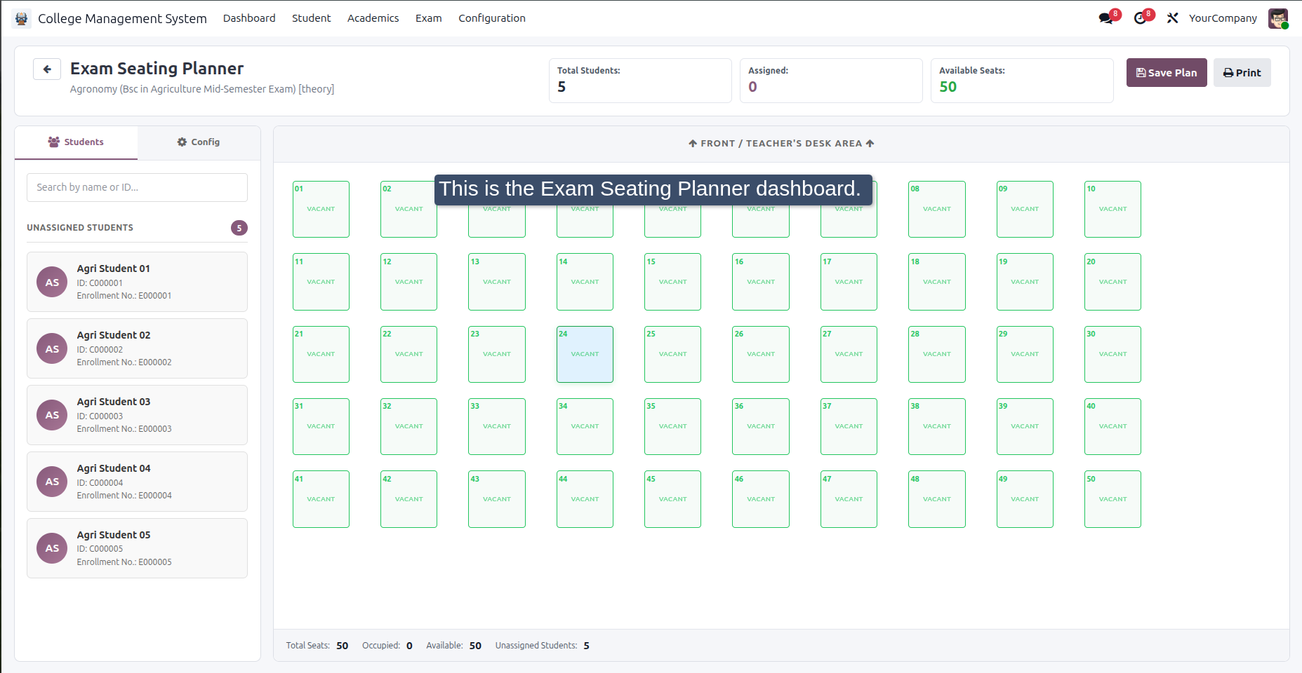Go back with the arrow button
Screen dimensions: 1302x673
(x=47, y=69)
